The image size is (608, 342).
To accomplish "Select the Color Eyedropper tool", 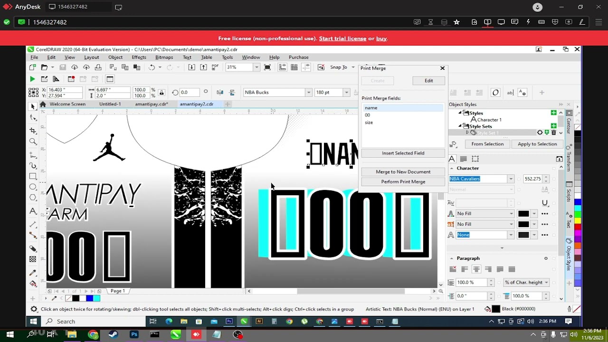I will click(33, 273).
